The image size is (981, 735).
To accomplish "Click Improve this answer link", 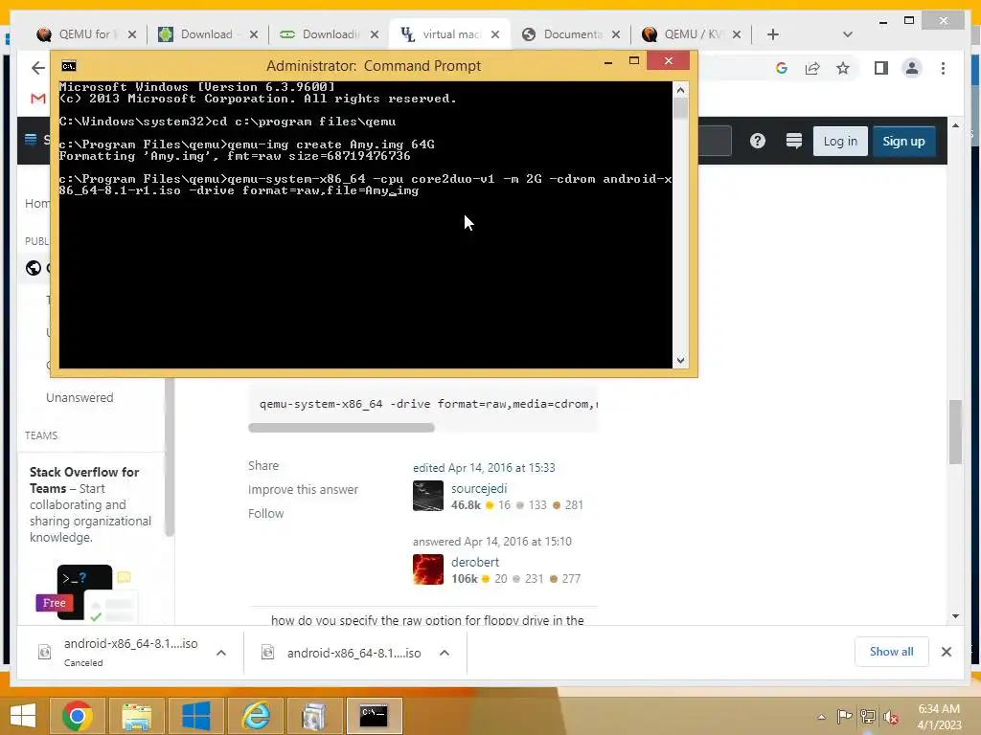I will [x=303, y=489].
